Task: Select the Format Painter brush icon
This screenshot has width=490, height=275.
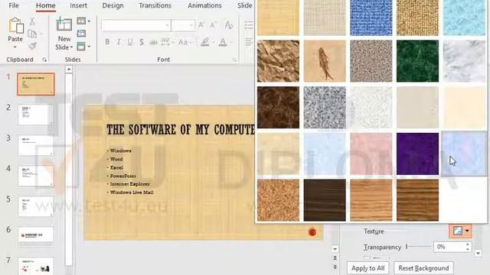Action: tap(32, 46)
